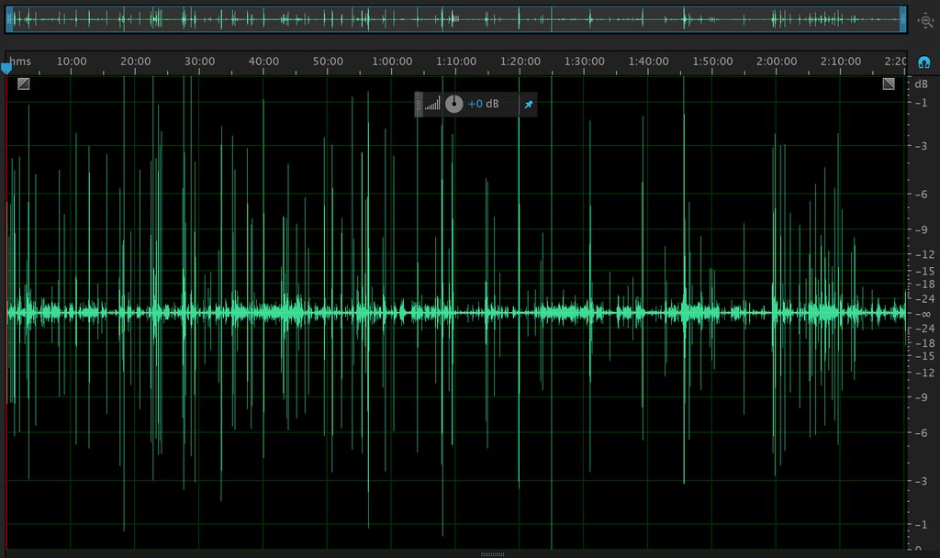
Task: Click the zoom out full icon beside the navigator
Action: tap(925, 20)
